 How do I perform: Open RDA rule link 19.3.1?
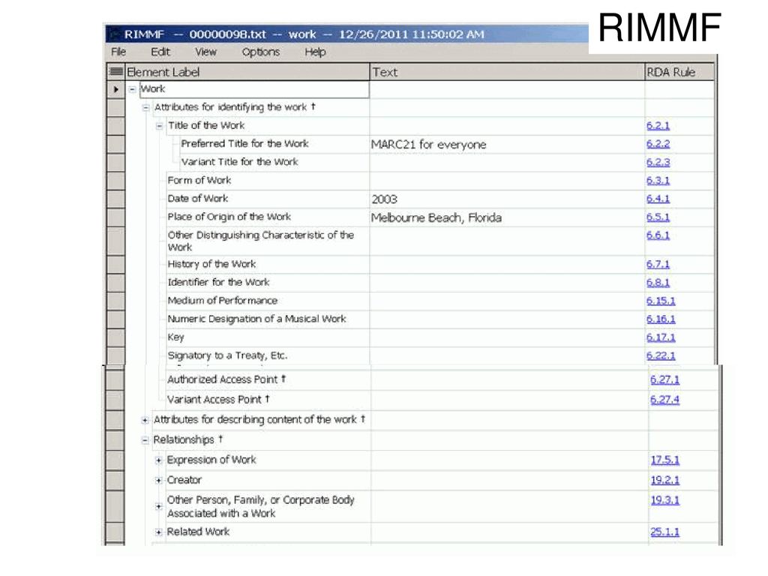pos(664,500)
